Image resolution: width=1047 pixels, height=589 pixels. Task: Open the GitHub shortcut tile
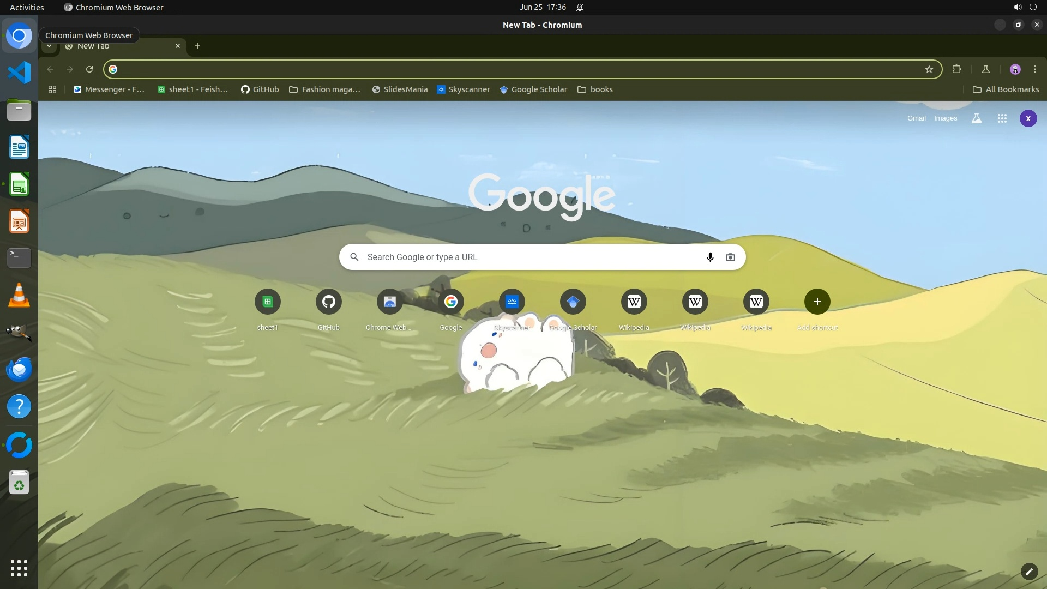328,302
